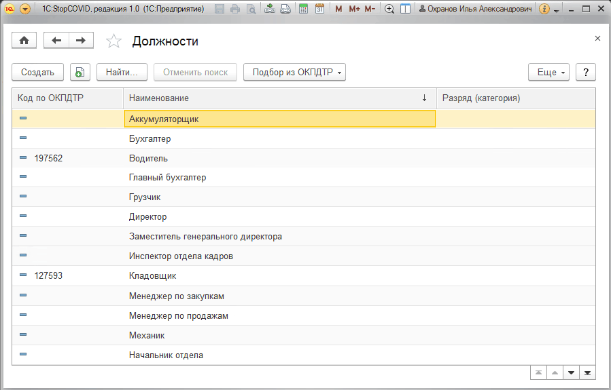This screenshot has height=390, width=611.
Task: Click the zoom magnifier icon
Action: [389, 9]
